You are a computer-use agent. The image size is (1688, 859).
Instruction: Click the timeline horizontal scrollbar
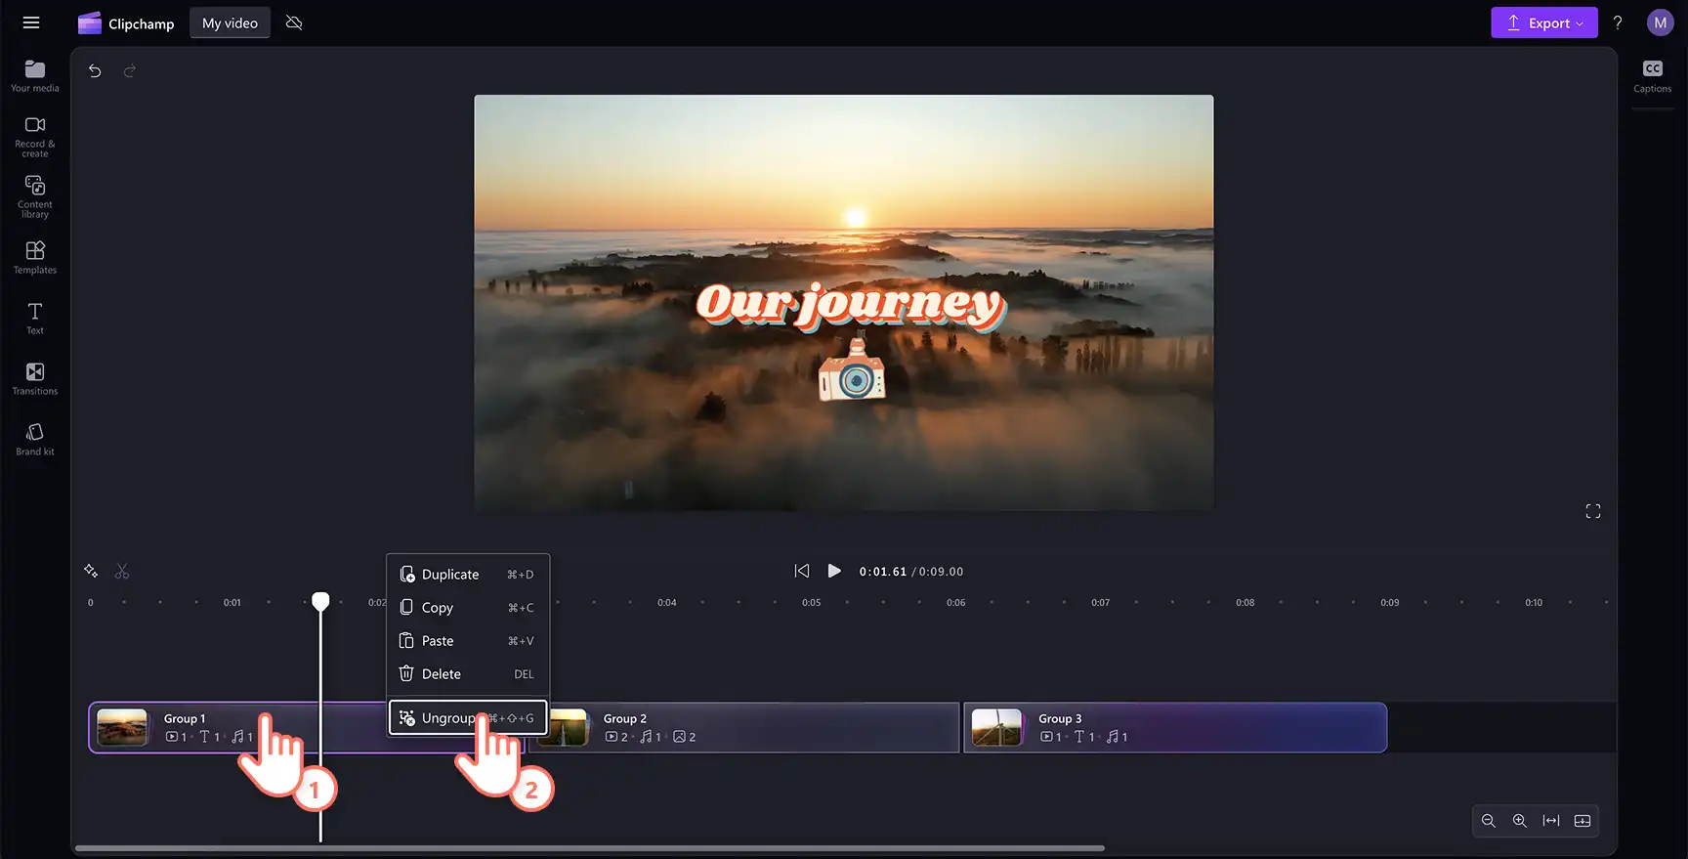pos(590,848)
